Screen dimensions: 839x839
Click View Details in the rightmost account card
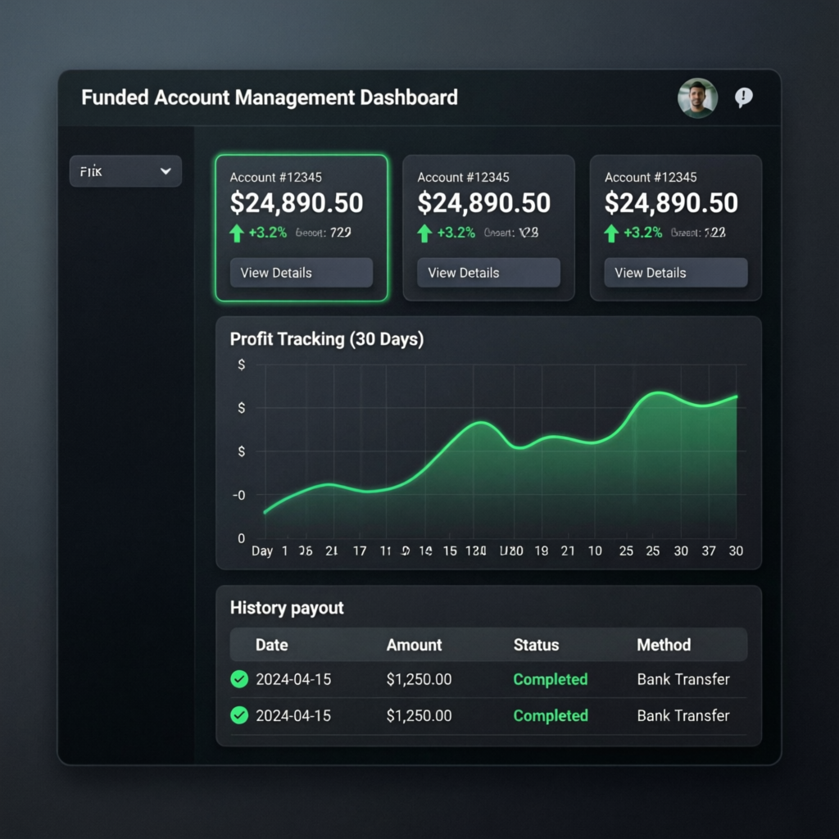click(676, 273)
